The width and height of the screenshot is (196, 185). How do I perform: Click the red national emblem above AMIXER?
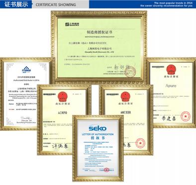pyautogui.click(x=125, y=96)
